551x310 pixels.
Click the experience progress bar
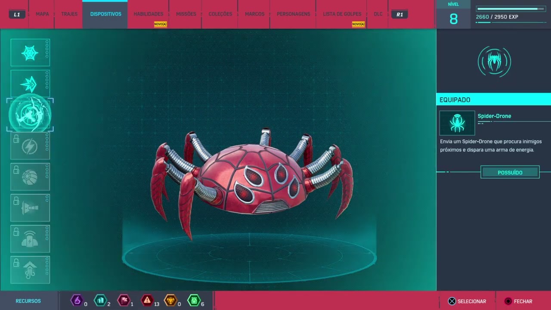pyautogui.click(x=510, y=9)
